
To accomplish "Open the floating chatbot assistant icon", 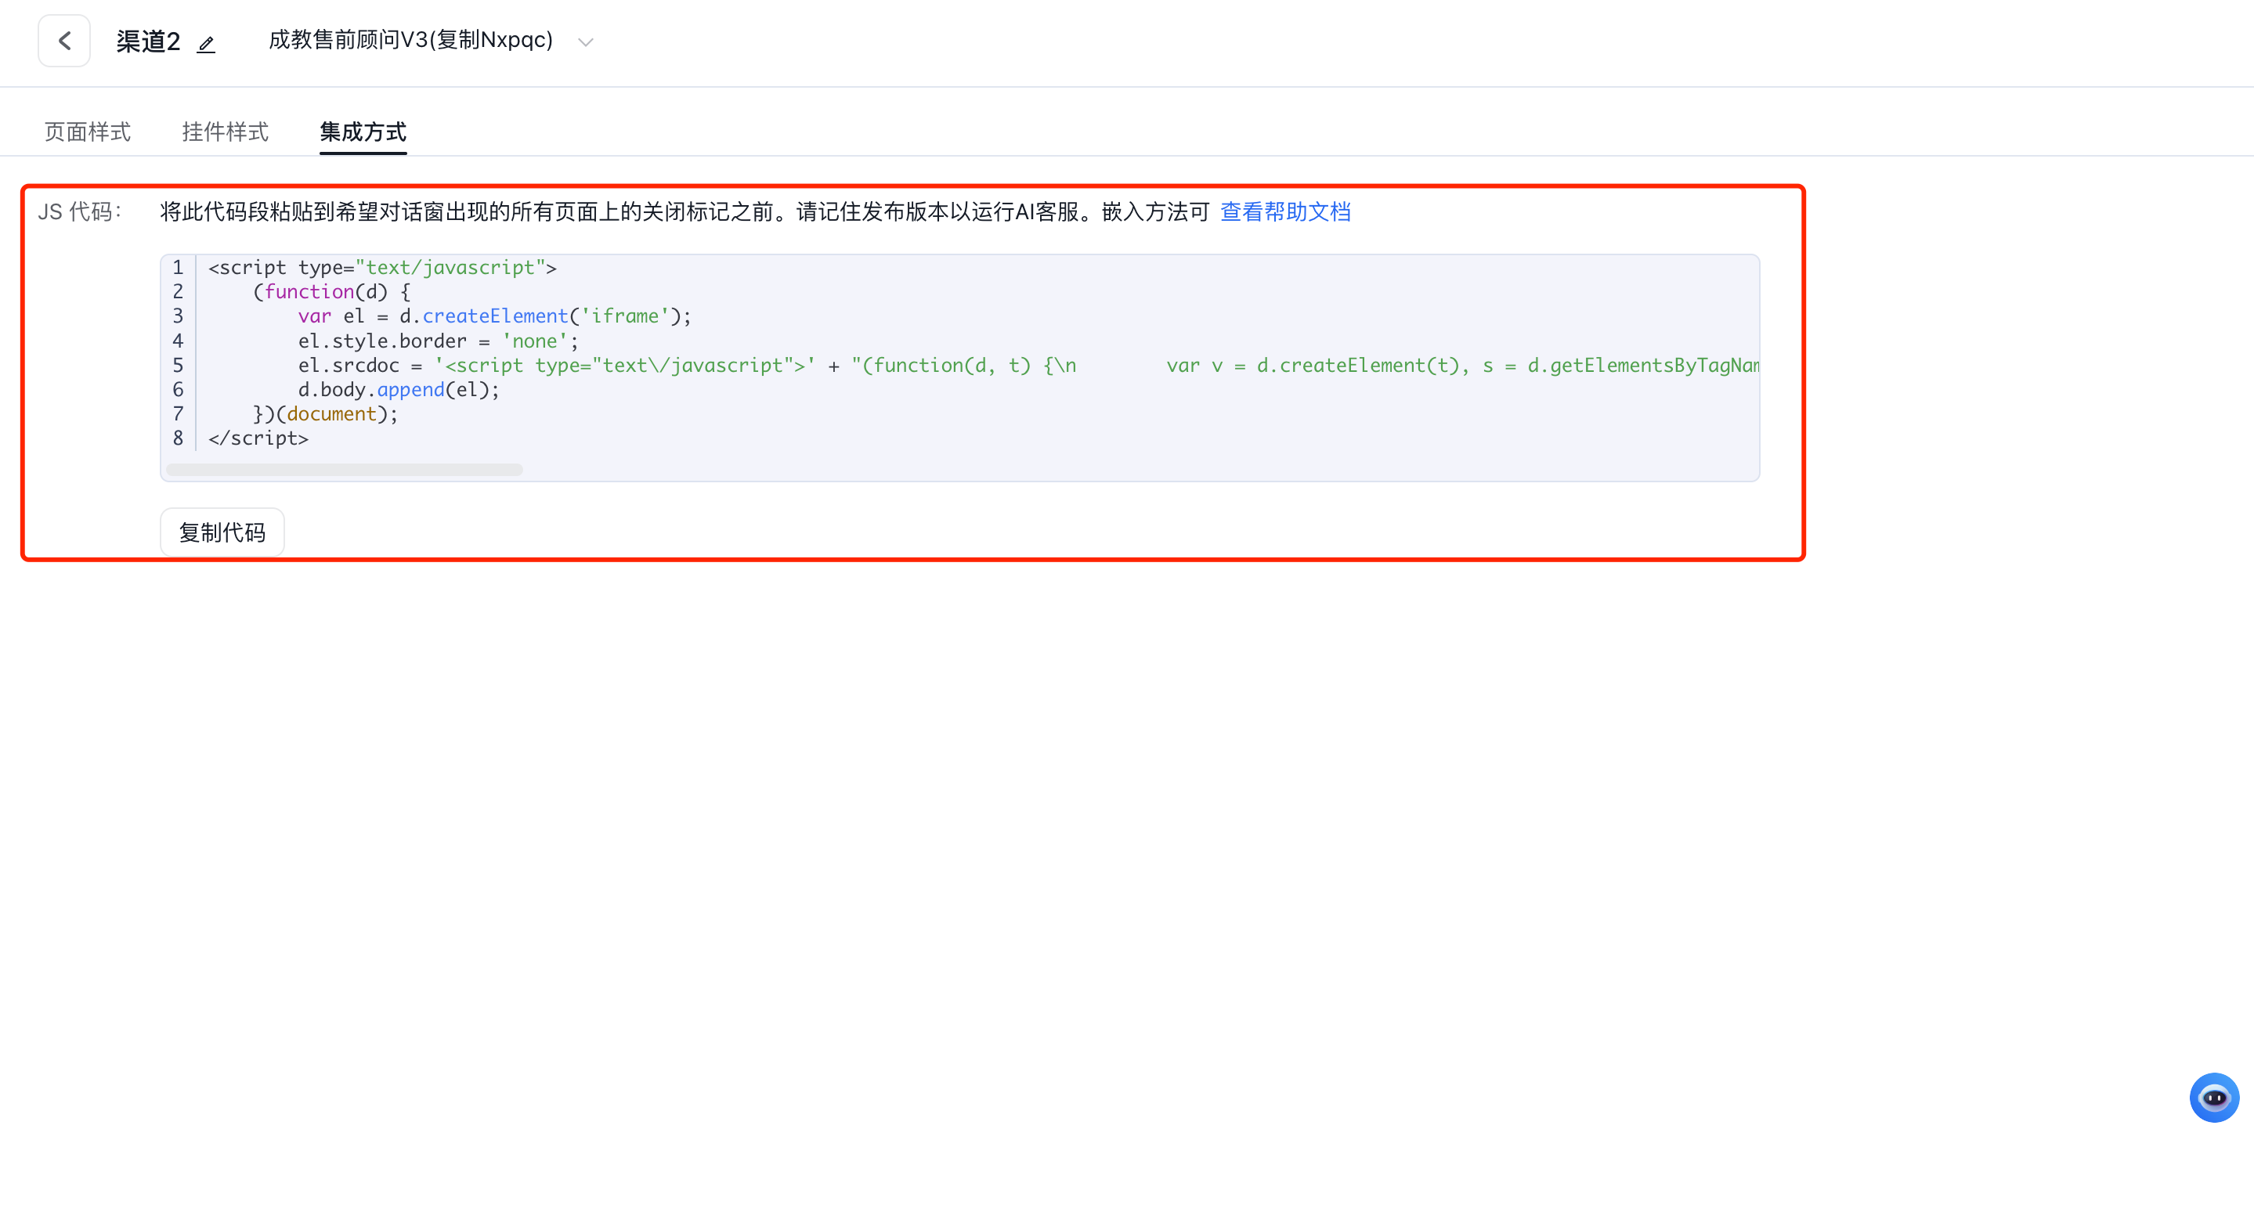I will tap(2212, 1097).
